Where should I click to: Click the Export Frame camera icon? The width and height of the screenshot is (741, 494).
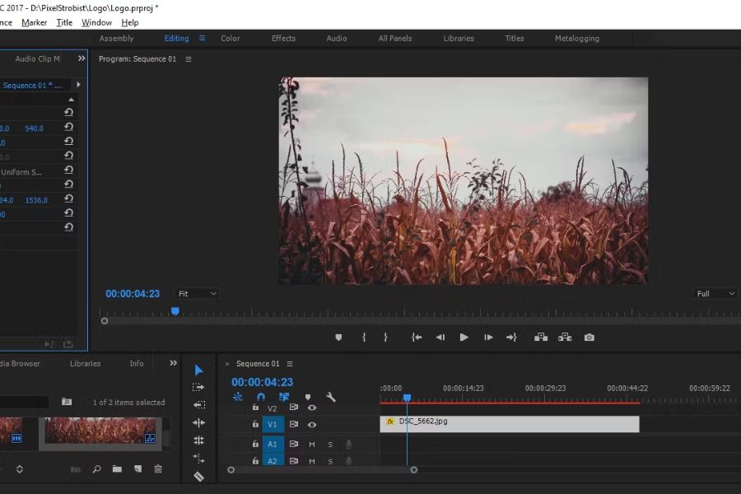coord(590,338)
